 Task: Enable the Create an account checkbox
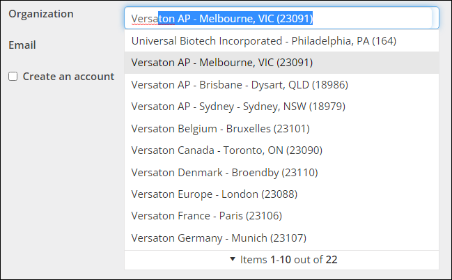coord(13,77)
